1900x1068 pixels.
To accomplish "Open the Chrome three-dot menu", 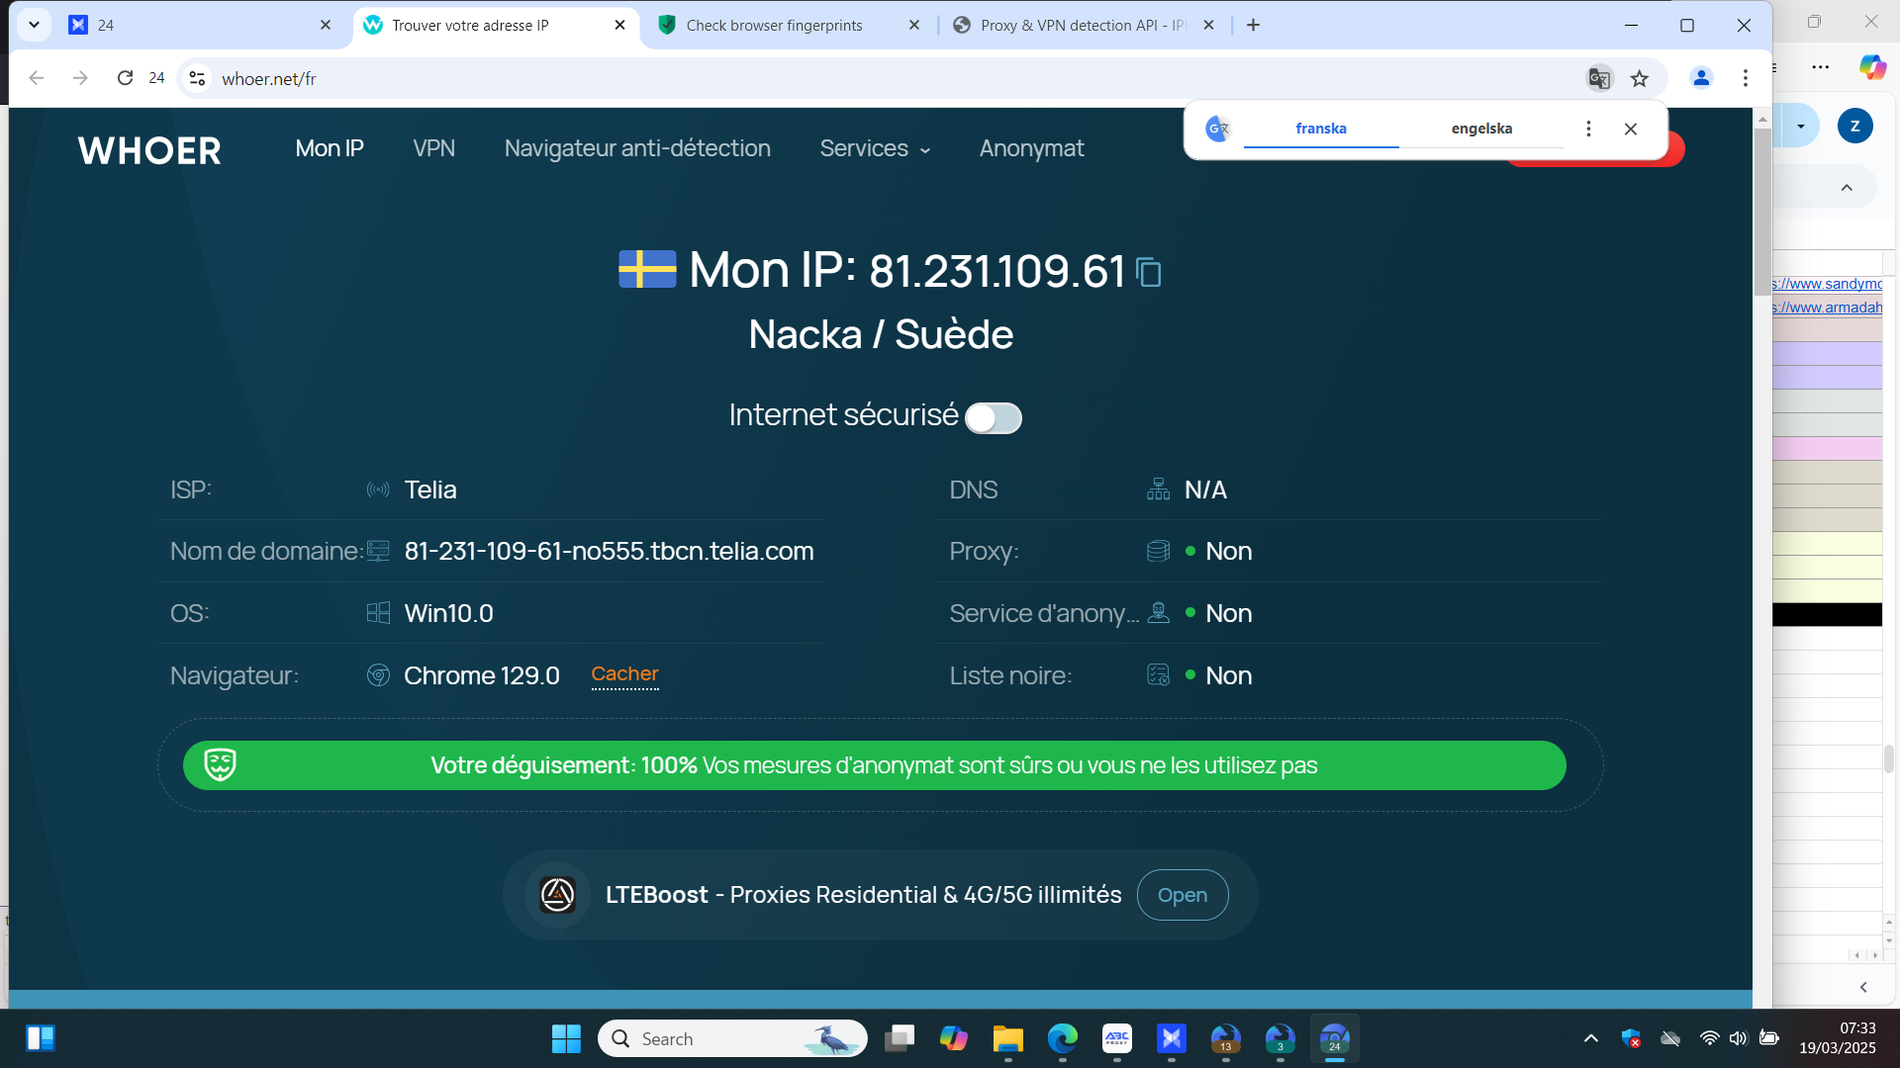I will point(1746,78).
